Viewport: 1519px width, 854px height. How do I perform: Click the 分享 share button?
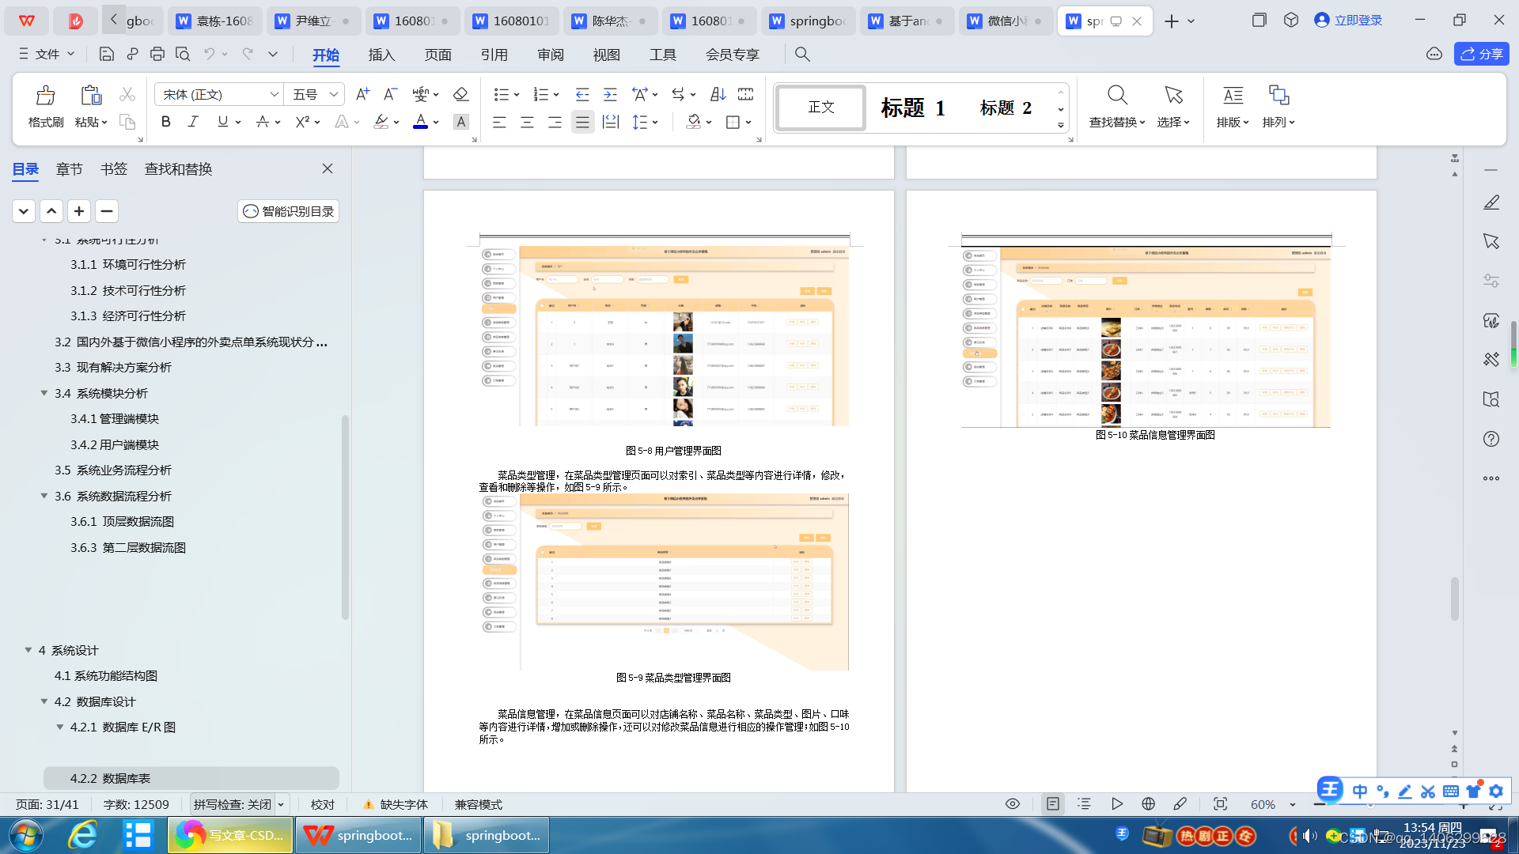(x=1481, y=54)
